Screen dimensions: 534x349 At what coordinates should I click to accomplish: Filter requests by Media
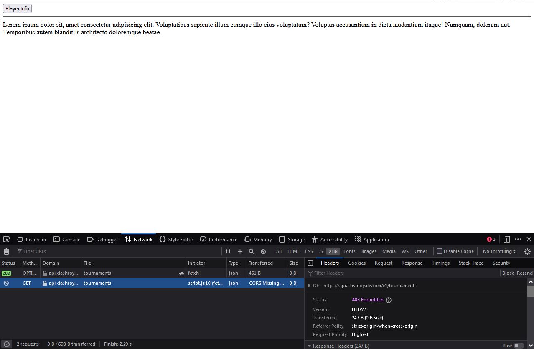pos(389,251)
